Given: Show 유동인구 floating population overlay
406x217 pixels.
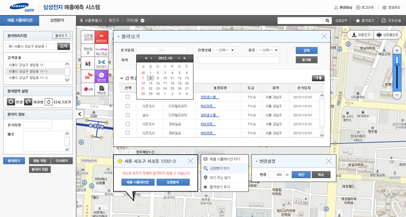Looking at the screenshot, I should (361, 35).
